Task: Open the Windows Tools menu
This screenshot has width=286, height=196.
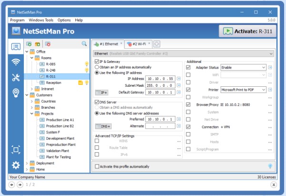Action: pos(41,20)
